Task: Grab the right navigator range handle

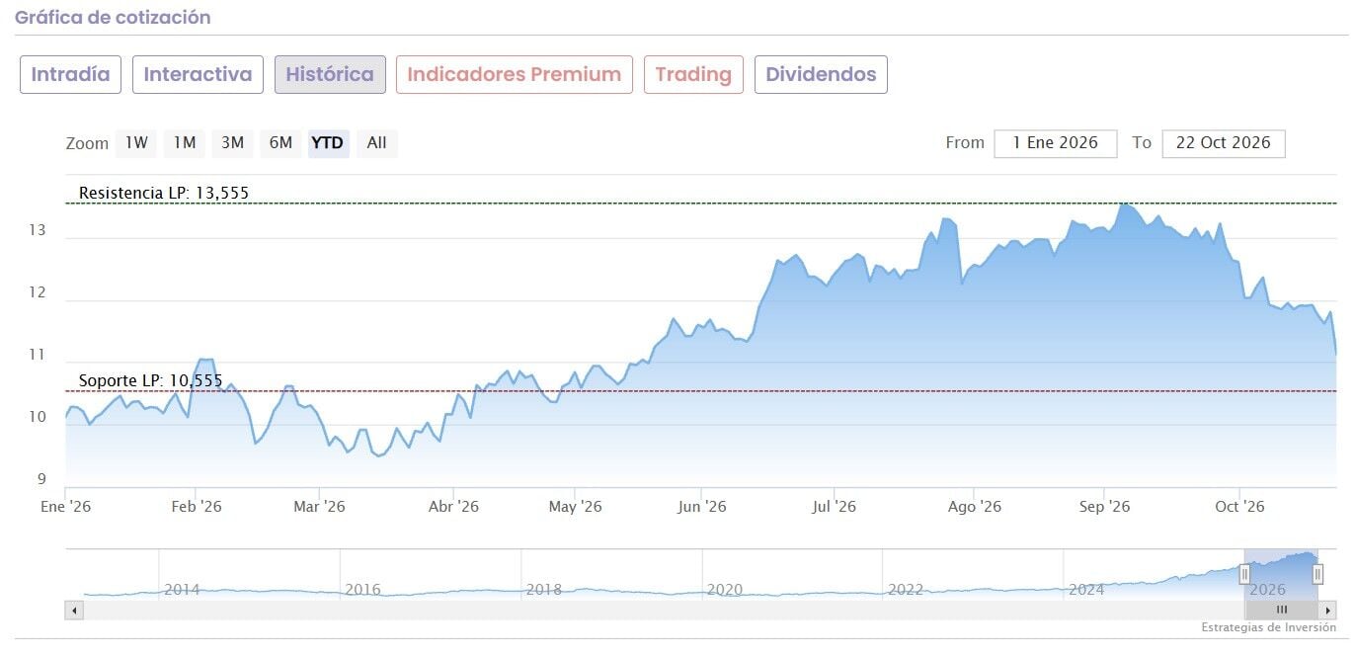Action: tap(1317, 574)
